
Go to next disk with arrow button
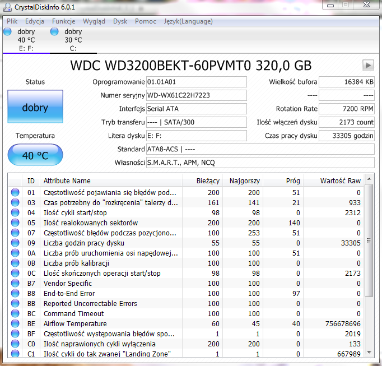pos(368,66)
